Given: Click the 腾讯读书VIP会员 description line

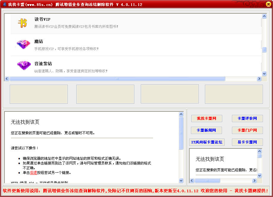Looking at the screenshot, I should tap(76, 27).
